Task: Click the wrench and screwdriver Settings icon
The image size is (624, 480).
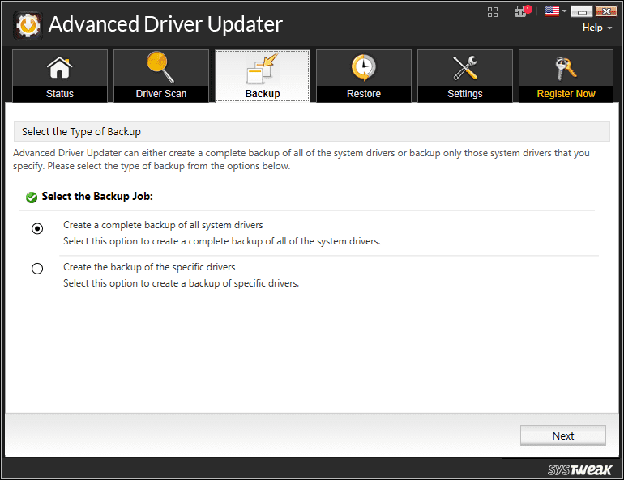Action: [465, 67]
